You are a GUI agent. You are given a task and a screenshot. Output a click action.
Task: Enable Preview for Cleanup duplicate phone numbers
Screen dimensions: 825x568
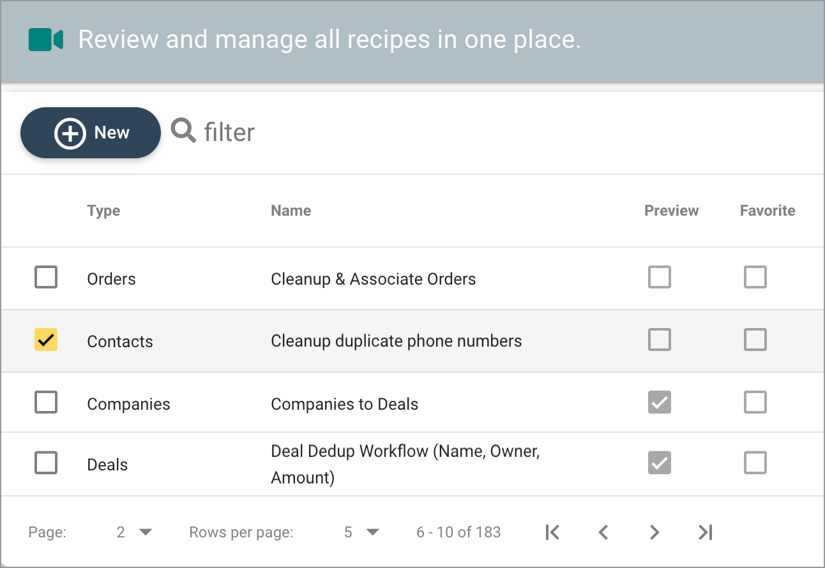(x=660, y=340)
